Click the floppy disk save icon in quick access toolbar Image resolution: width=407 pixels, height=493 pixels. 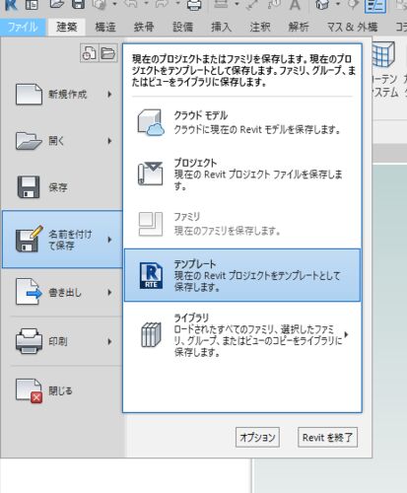tap(78, 4)
